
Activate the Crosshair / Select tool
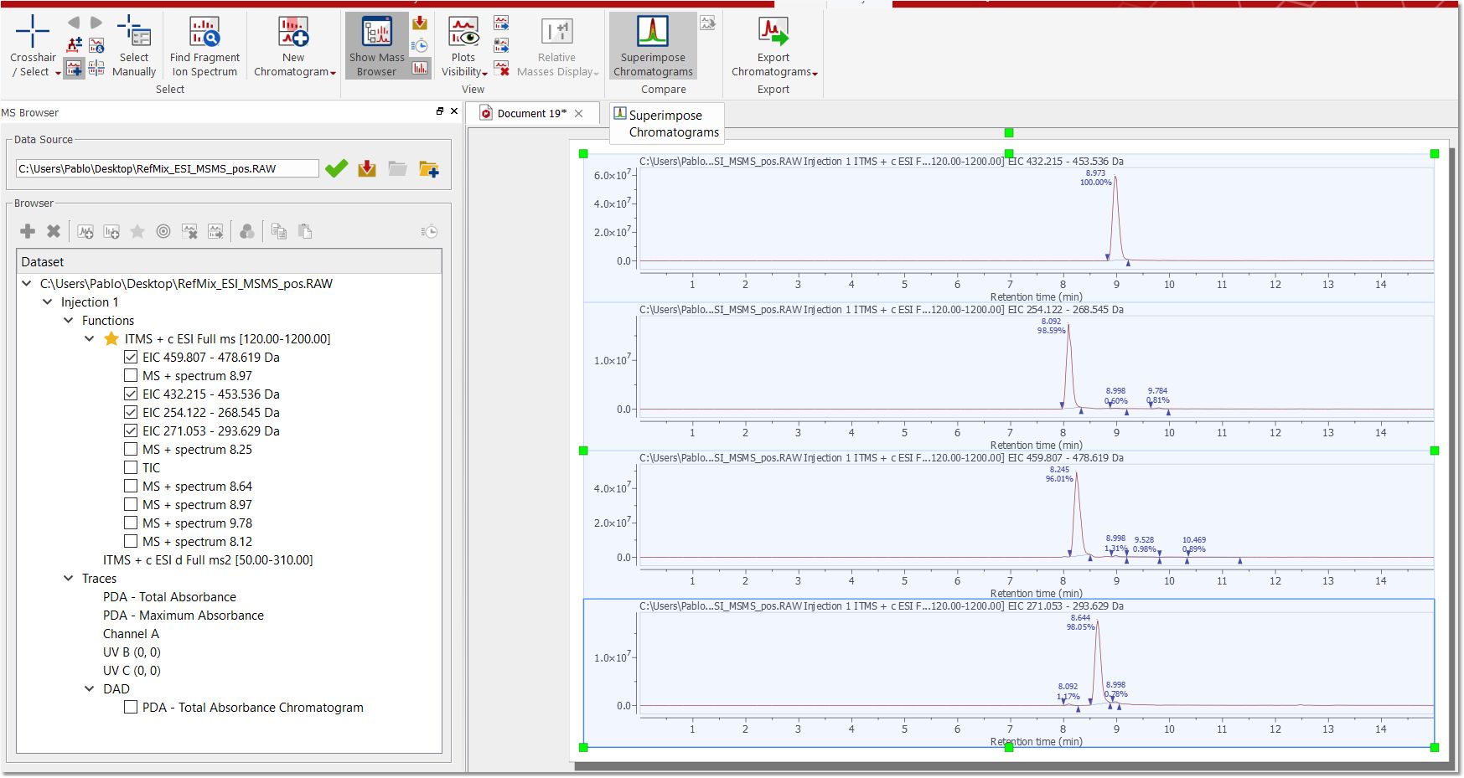tap(33, 46)
